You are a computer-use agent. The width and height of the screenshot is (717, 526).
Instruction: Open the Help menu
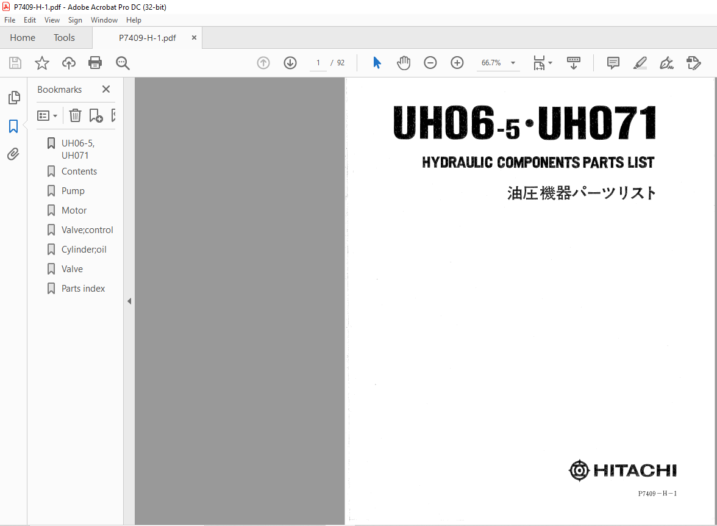[134, 20]
